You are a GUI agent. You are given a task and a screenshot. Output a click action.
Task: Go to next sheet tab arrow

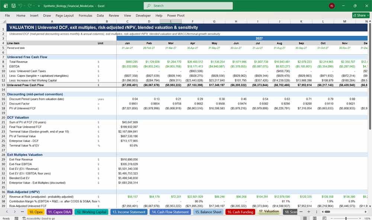(15, 212)
